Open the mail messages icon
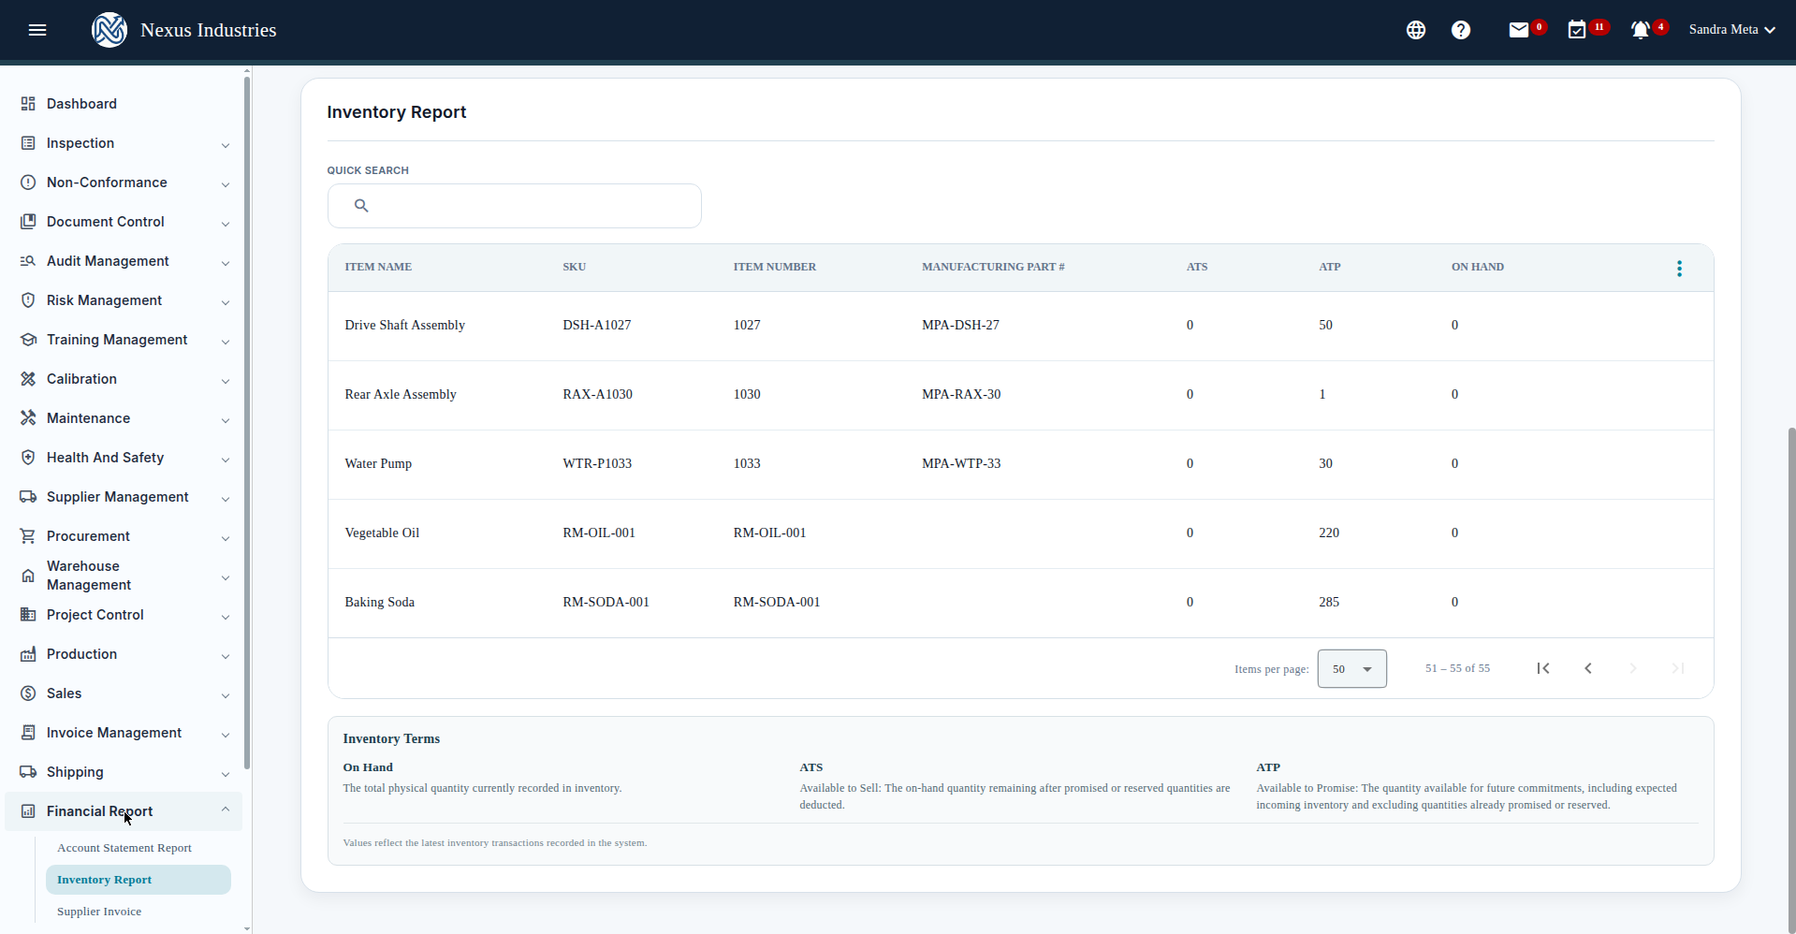 click(x=1519, y=30)
